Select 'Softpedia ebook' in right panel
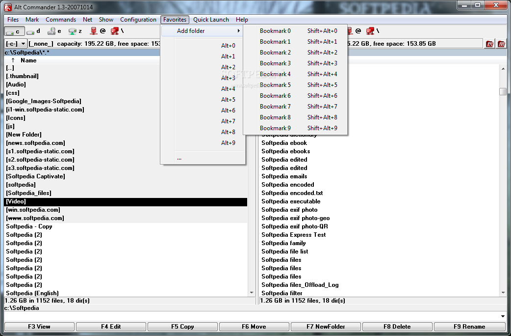This screenshot has width=511, height=336. click(284, 143)
